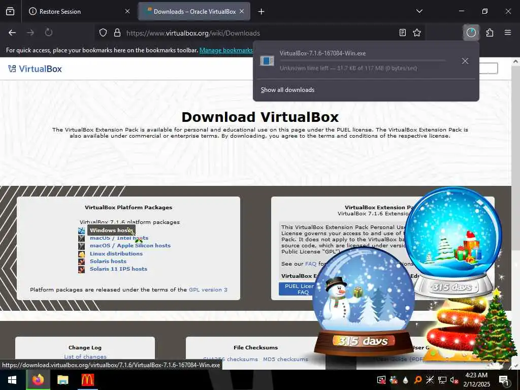Open the Manage bookmarks link
This screenshot has width=520, height=390.
pos(226,50)
